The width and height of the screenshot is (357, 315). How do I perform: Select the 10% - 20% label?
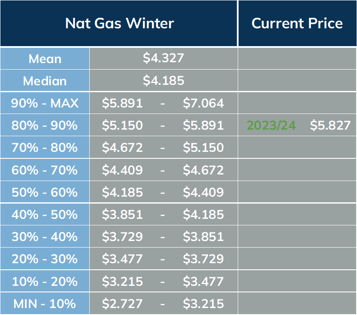click(44, 281)
